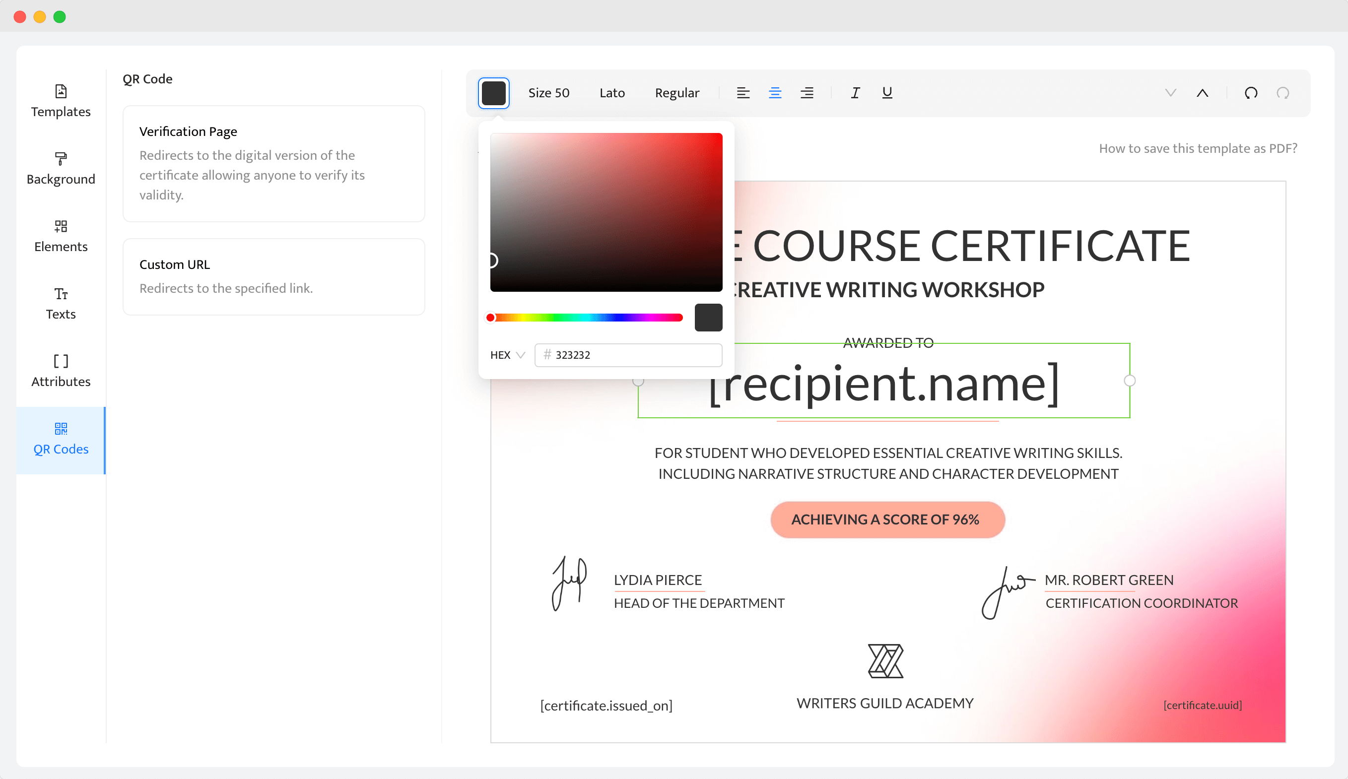This screenshot has width=1348, height=779.
Task: Close the window with red button
Action: 20,16
